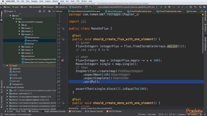Collapse all nodes in Project panel
Viewport: 207px width, 116px height.
tap(44, 12)
